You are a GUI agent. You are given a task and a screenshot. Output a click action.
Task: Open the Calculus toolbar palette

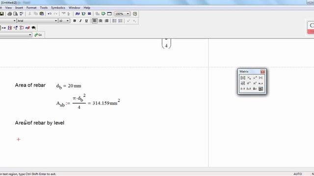(x=10, y=28)
